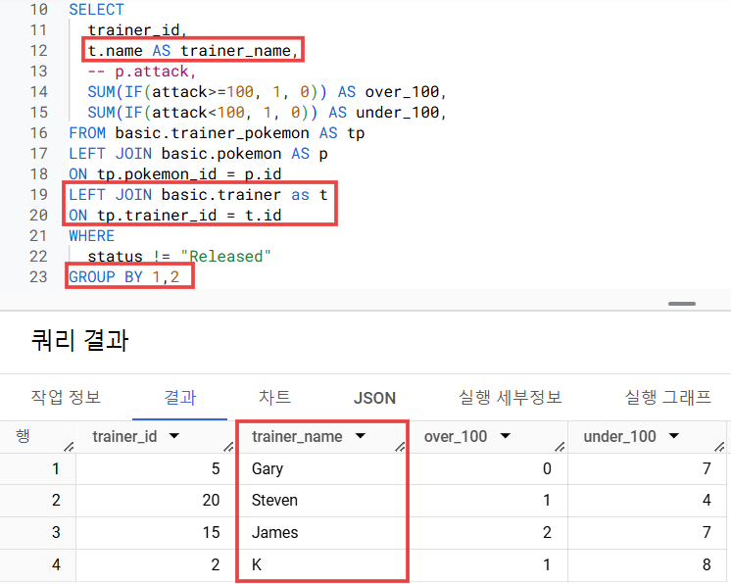The image size is (731, 584).
Task: Click the SELECT keyword on line 10
Action: click(96, 10)
